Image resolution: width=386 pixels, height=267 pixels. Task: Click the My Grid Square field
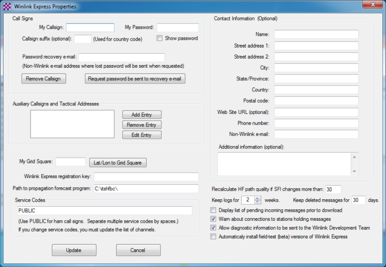(71, 162)
